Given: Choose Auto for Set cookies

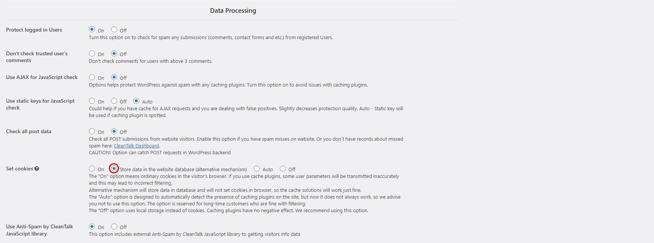Looking at the screenshot, I should [x=257, y=169].
